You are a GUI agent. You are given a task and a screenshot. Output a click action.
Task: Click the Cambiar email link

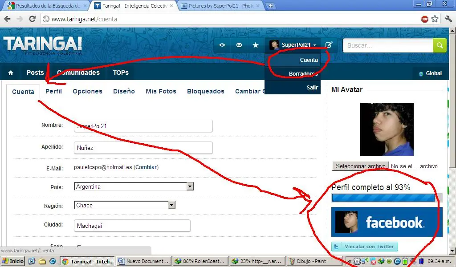point(146,167)
